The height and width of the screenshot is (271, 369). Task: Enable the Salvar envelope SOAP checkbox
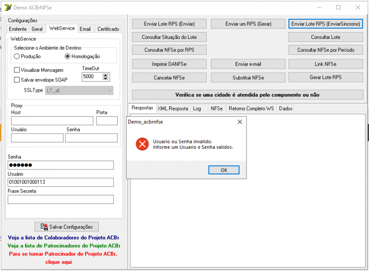[17, 80]
